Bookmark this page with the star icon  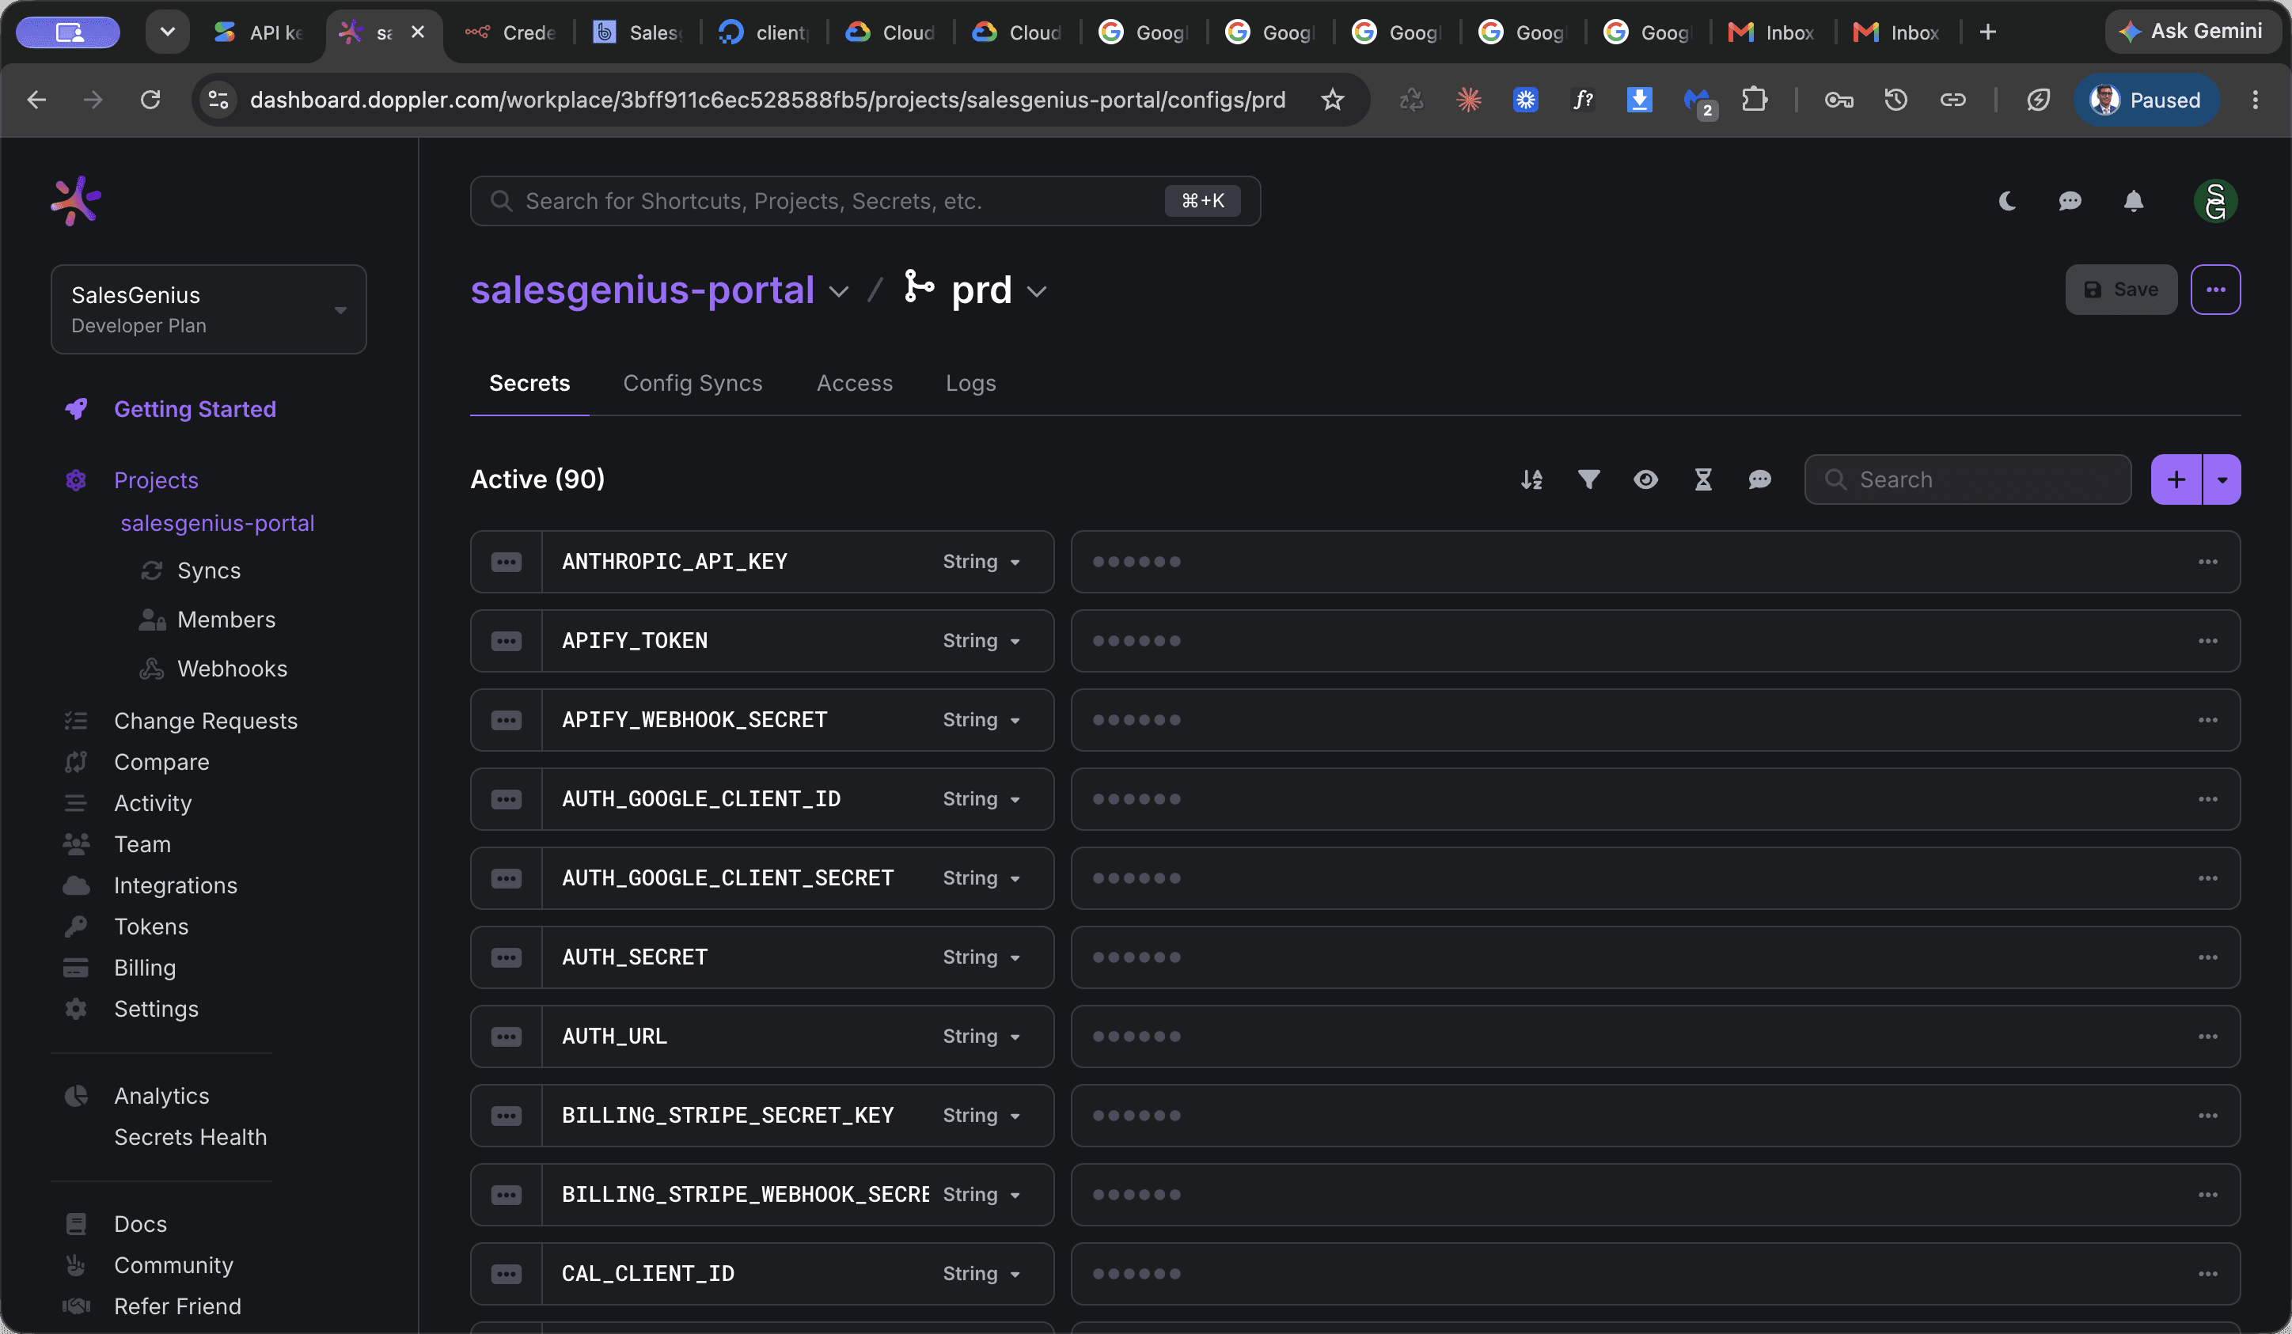point(1333,99)
